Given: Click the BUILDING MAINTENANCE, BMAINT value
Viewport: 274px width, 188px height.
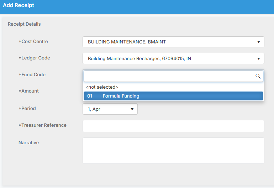Looking at the screenshot, I should [127, 42].
